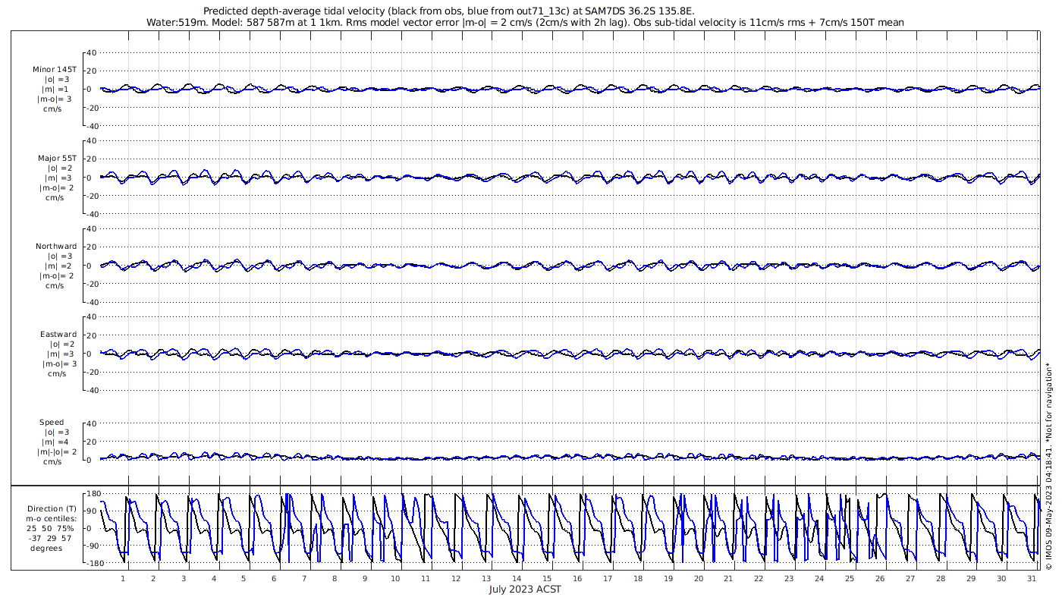Click the Direction (T) panel label
Screen dimensions: 1062x607
pyautogui.click(x=52, y=509)
